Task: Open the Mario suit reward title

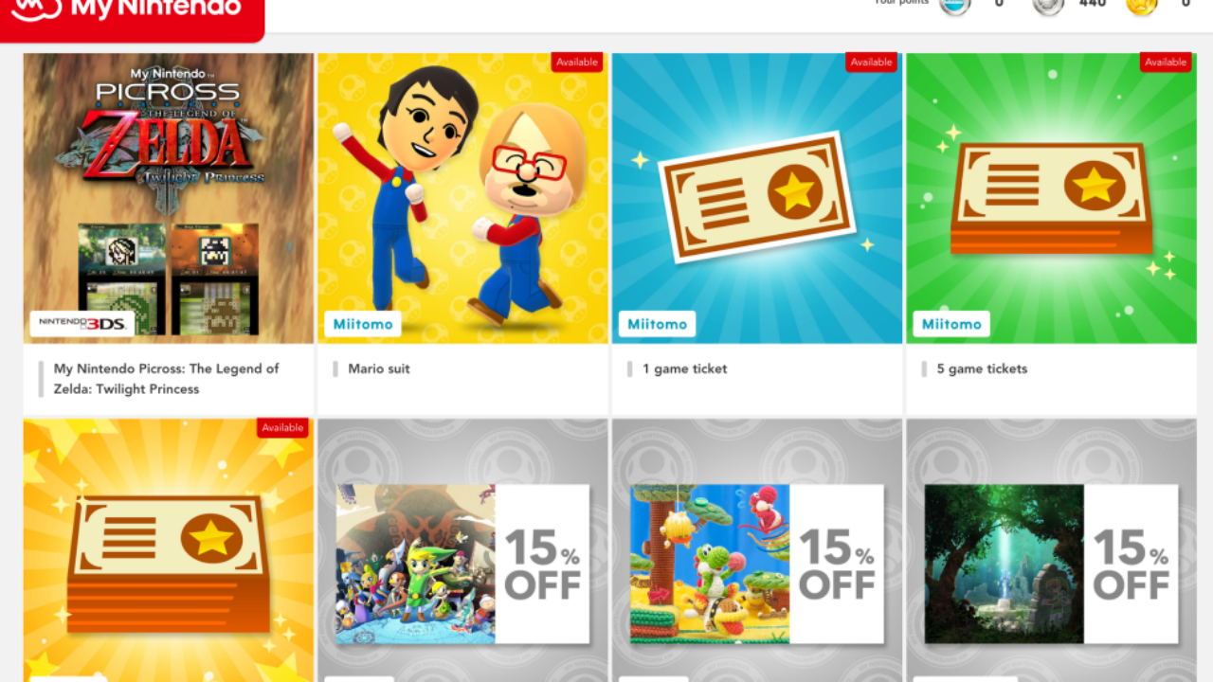Action: [379, 368]
